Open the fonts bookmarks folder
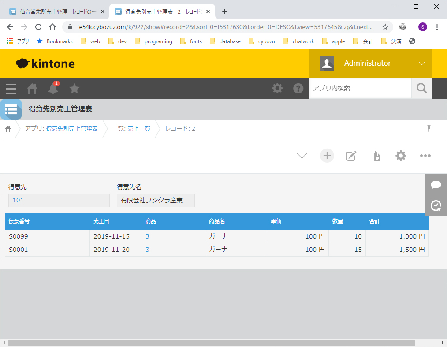Viewport: 447px width, 347px height. (191, 41)
